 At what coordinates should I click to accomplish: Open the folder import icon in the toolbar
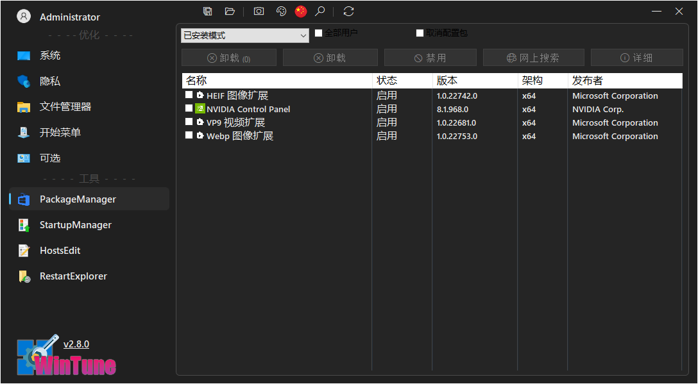click(230, 11)
